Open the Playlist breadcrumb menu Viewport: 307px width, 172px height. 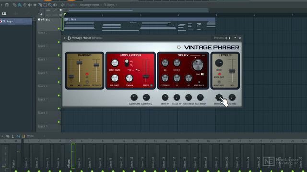click(x=71, y=5)
